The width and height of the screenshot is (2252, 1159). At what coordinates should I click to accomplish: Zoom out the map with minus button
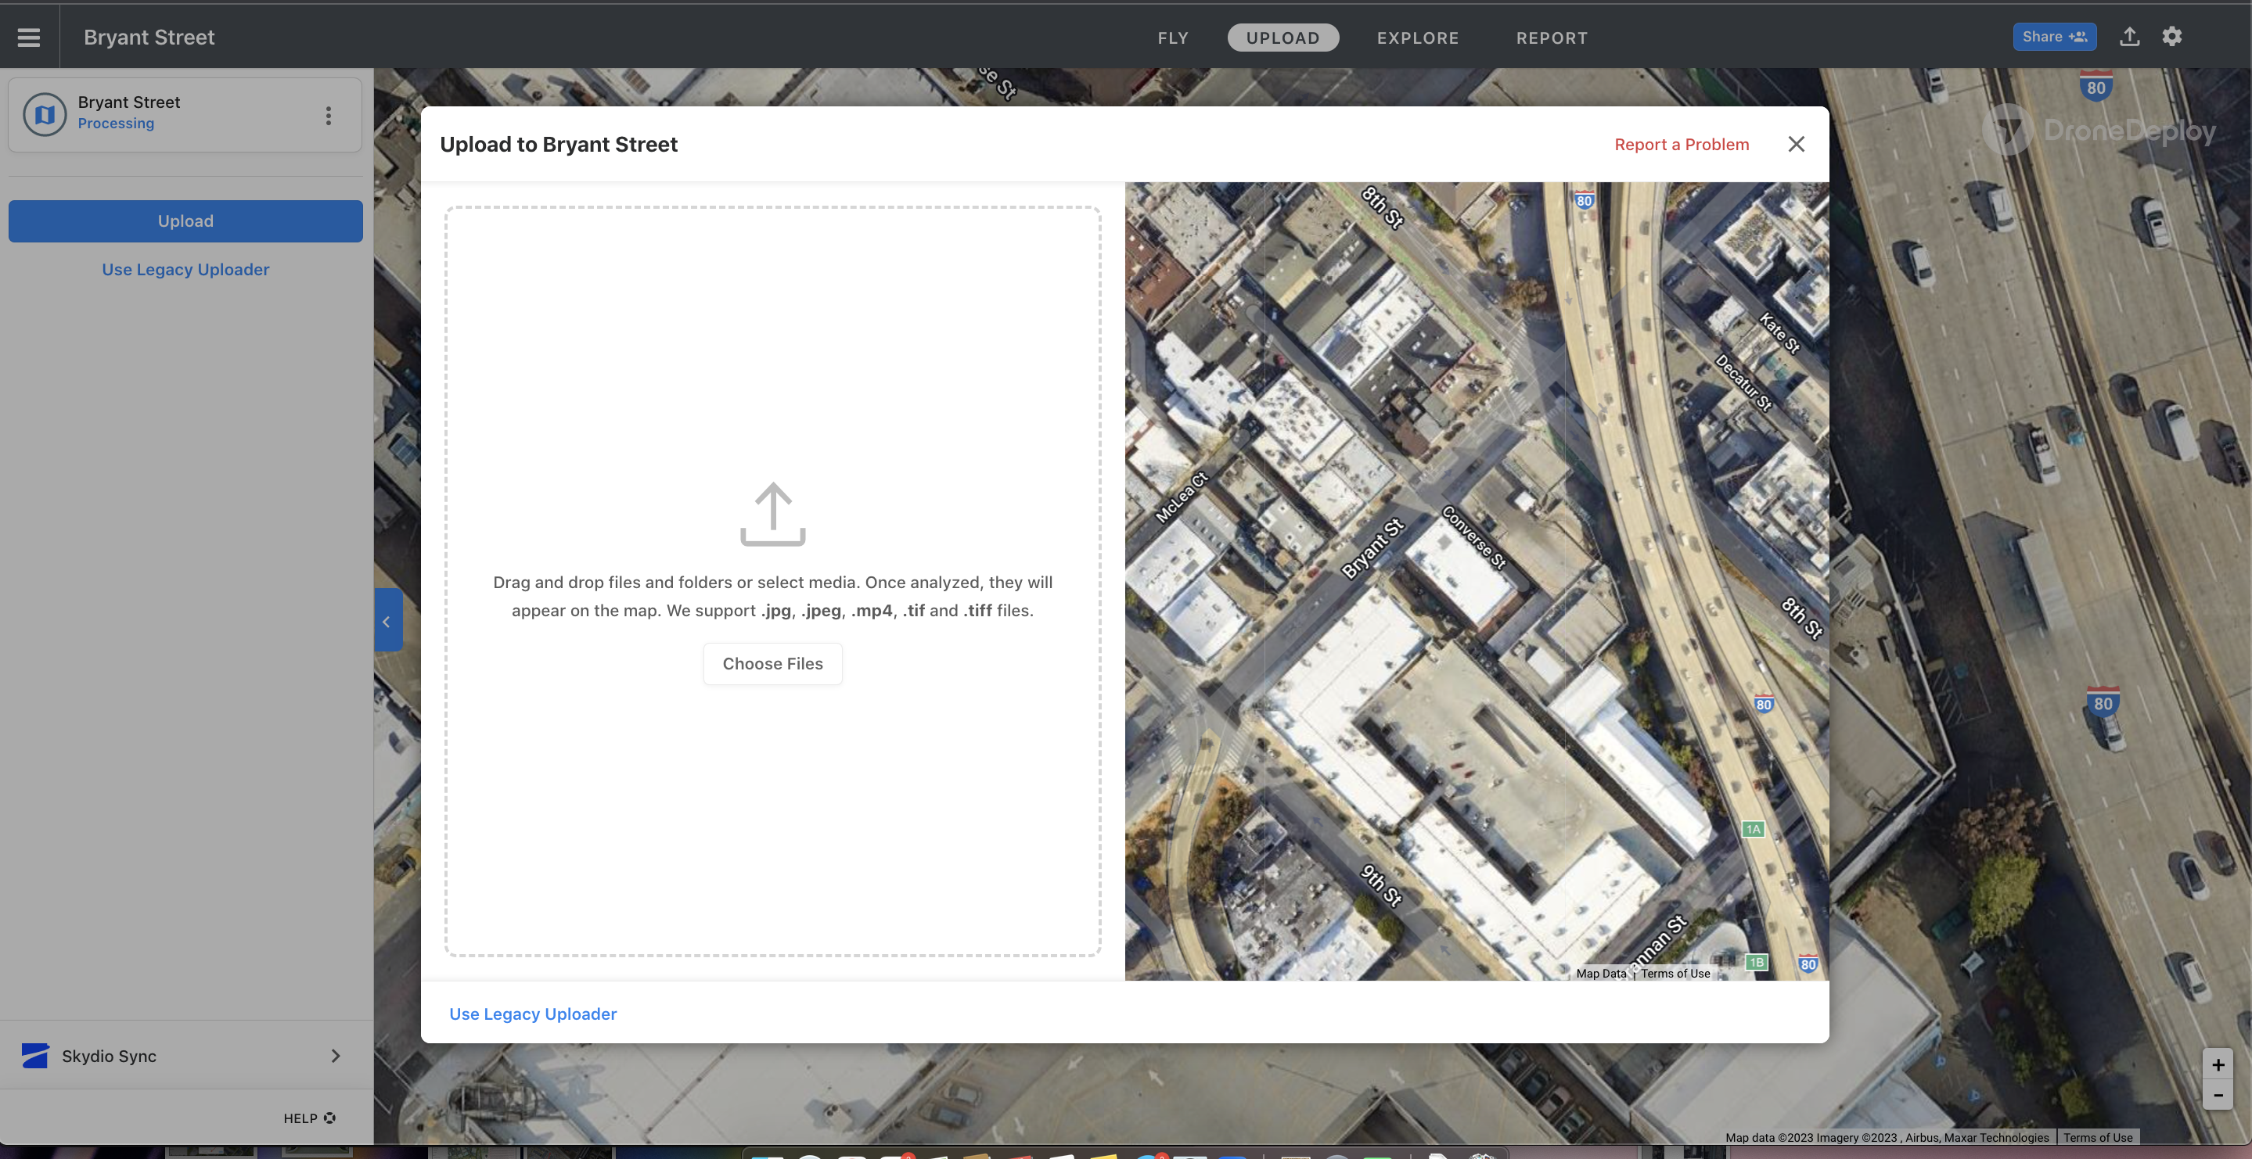point(2217,1095)
